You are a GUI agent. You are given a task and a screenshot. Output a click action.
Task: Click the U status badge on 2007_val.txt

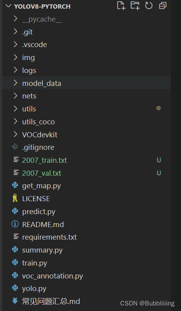coord(159,173)
